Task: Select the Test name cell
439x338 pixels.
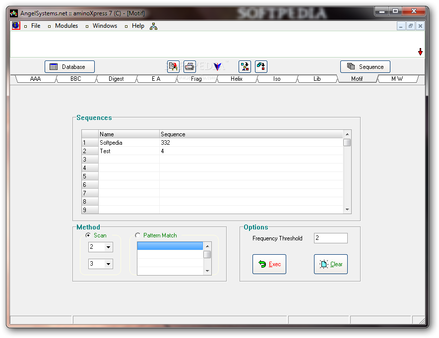Action: tap(129, 151)
